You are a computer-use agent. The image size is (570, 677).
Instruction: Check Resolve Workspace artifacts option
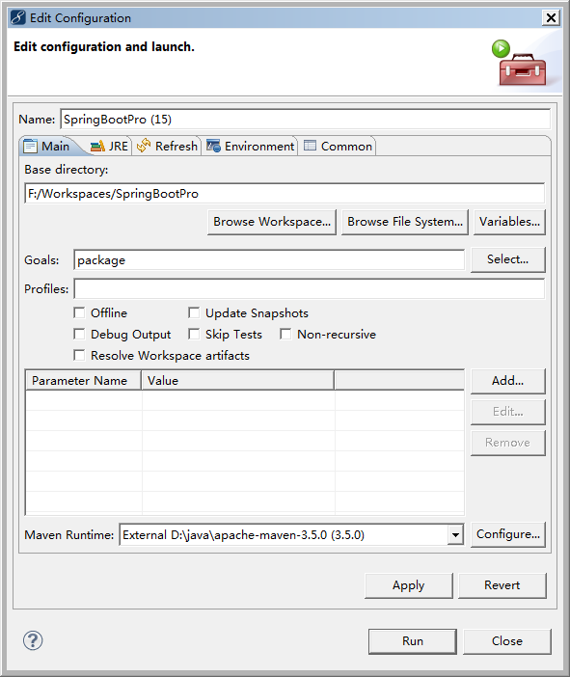click(x=79, y=355)
